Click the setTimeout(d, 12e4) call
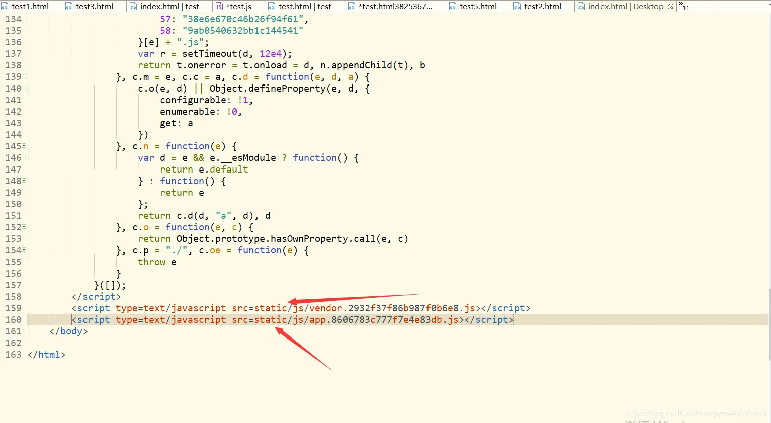This screenshot has width=771, height=423. tap(234, 54)
